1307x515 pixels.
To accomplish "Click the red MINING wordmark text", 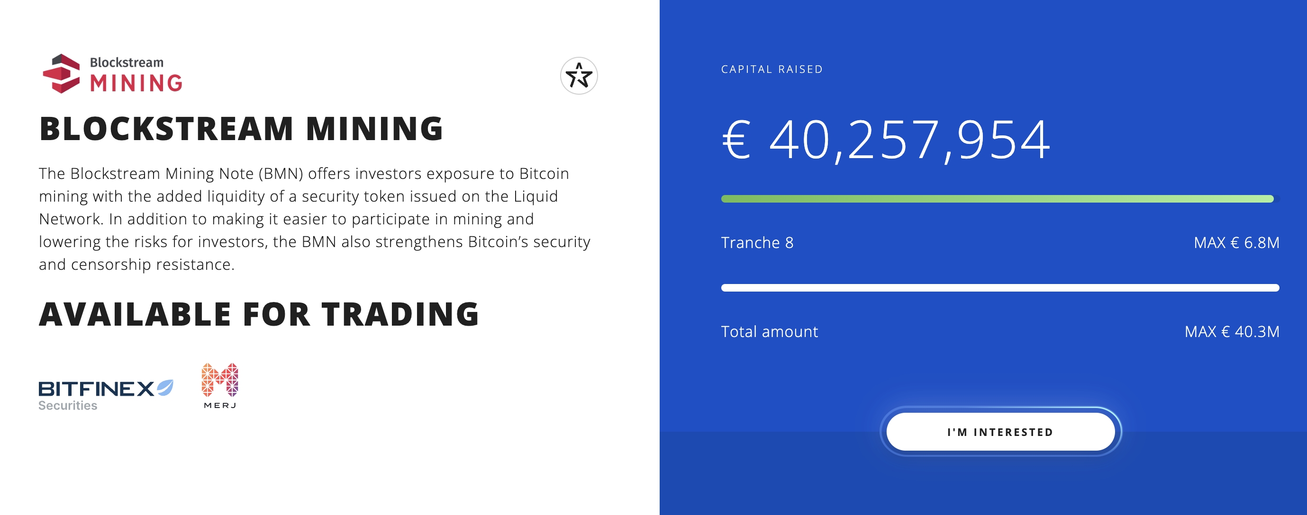I will (136, 83).
